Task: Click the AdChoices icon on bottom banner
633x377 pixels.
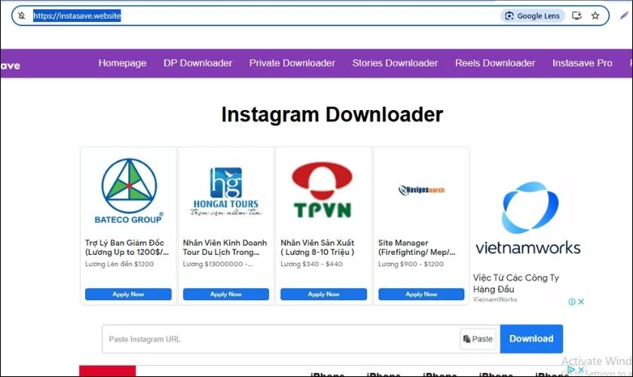Action: pos(571,369)
